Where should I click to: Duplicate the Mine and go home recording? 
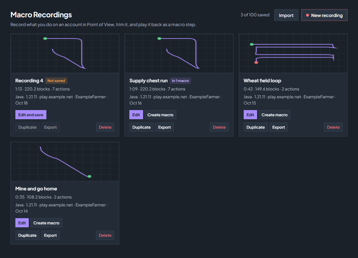[x=27, y=235]
